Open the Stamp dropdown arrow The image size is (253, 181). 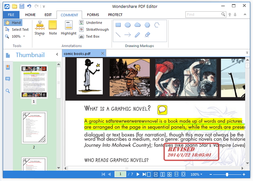39,38
